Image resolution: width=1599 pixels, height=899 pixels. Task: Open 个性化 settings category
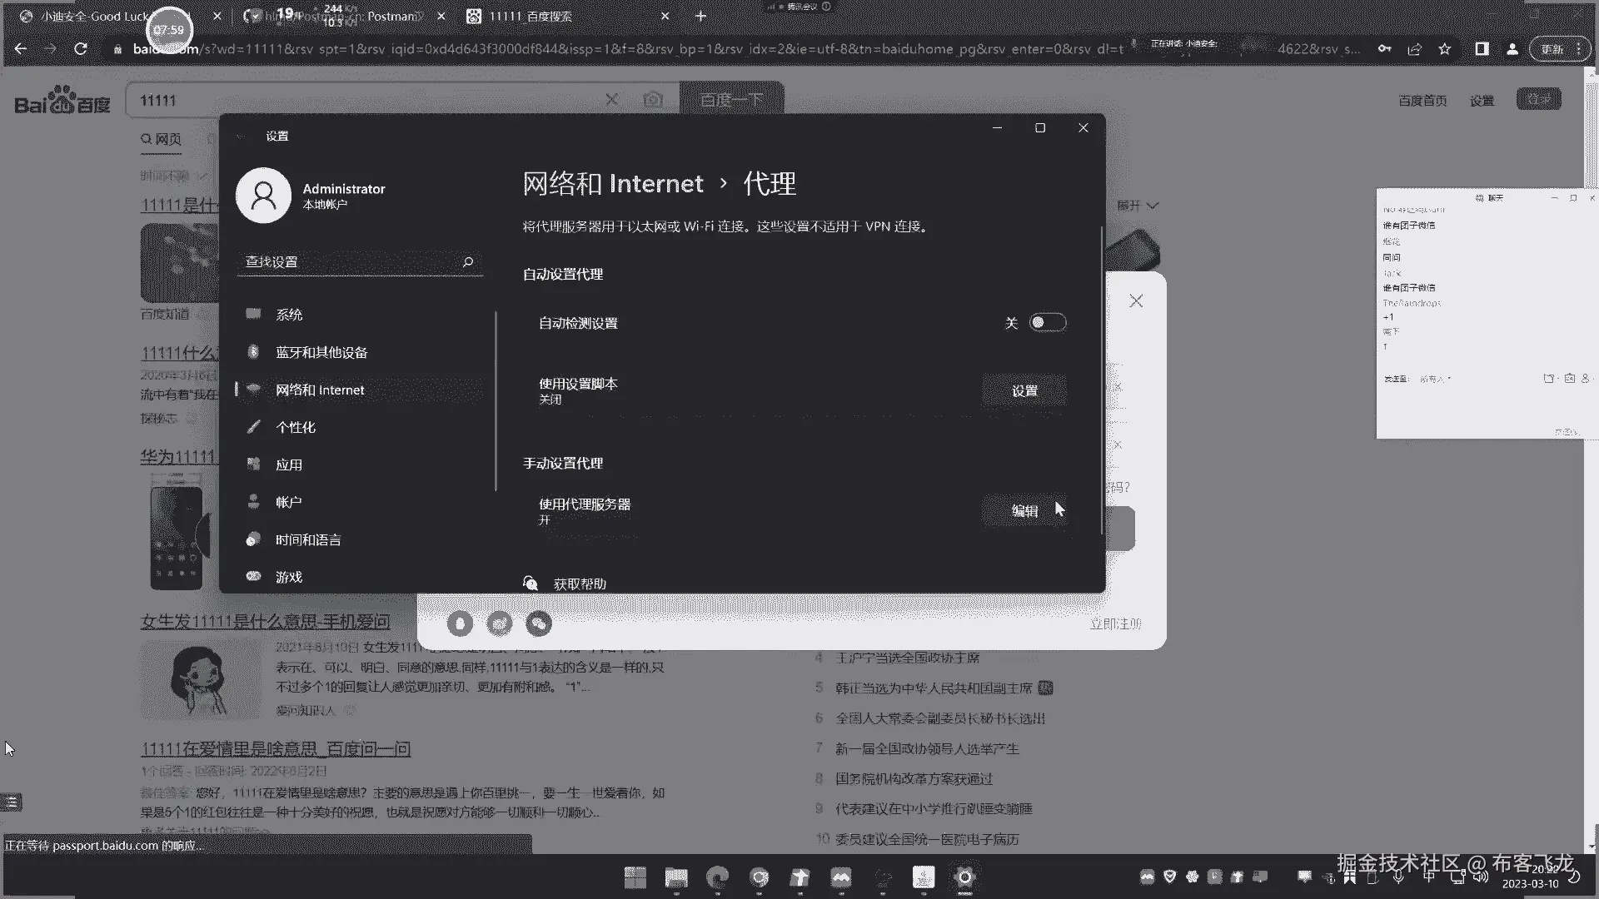(296, 427)
